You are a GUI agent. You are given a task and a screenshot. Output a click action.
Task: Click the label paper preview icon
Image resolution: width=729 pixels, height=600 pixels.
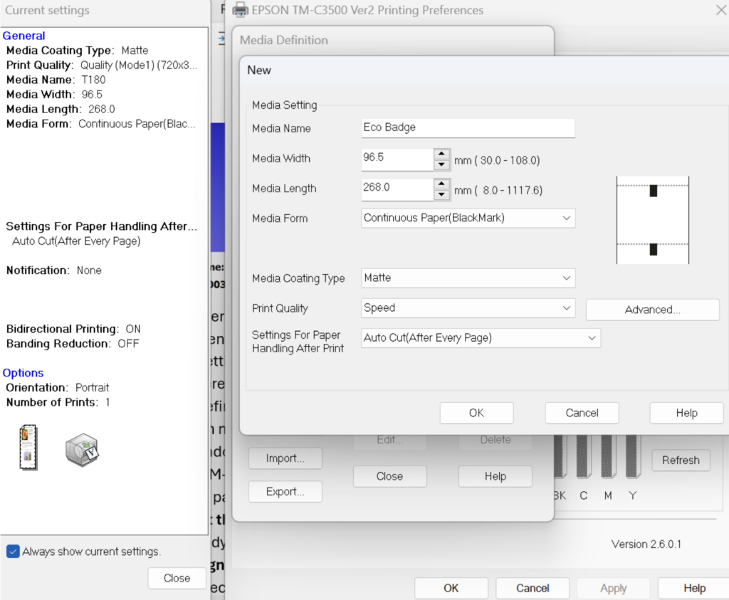click(28, 447)
